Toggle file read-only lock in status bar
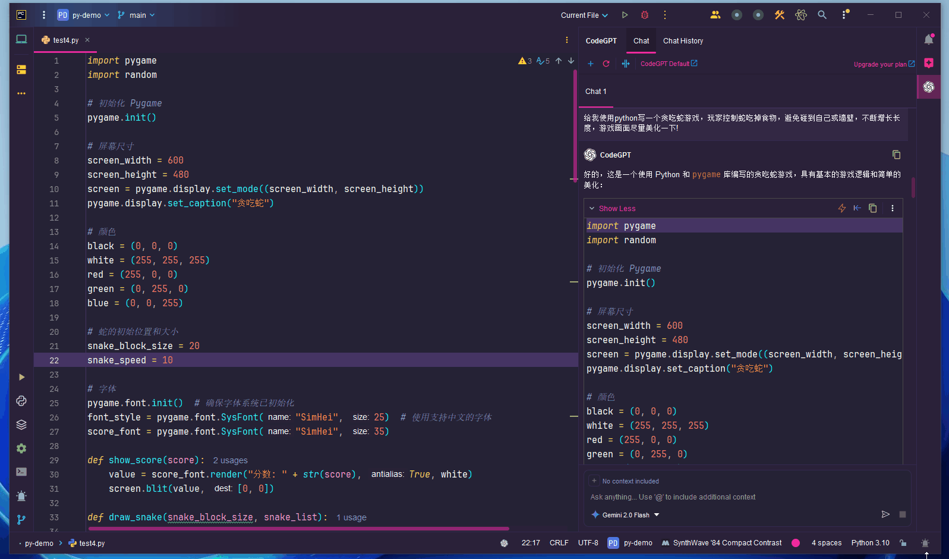The height and width of the screenshot is (559, 949). tap(903, 543)
